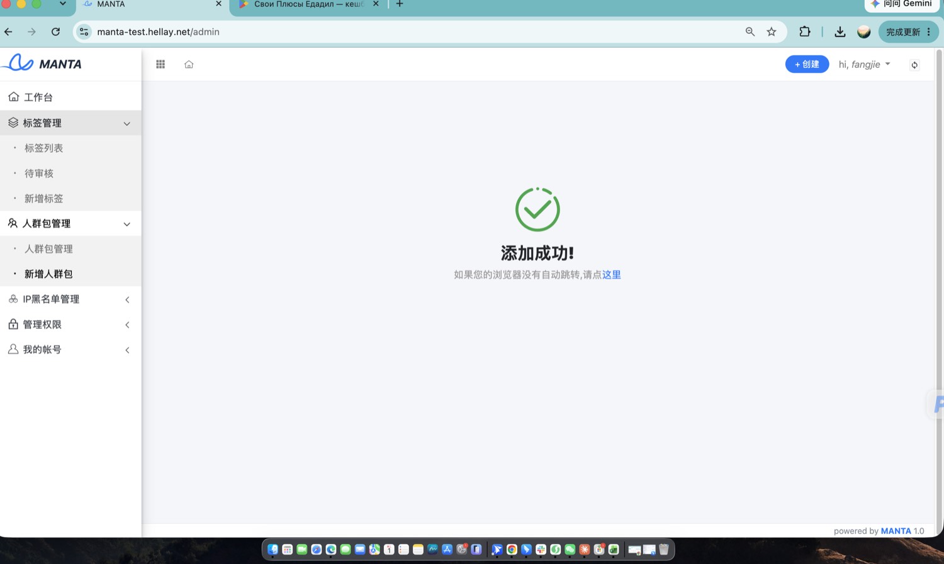Switch to the Свои Плюсы Едадил tab
This screenshot has height=564, width=944.
[308, 4]
